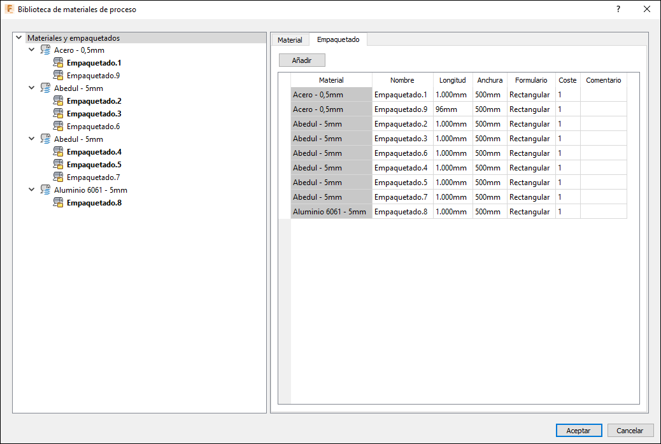Click the Empaquetado.5 name cell in table
Viewport: 661px width, 444px height.
click(402, 183)
